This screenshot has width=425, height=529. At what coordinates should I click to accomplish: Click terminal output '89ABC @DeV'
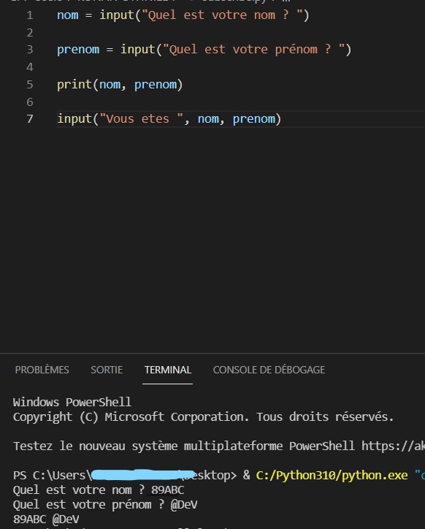pos(46,520)
